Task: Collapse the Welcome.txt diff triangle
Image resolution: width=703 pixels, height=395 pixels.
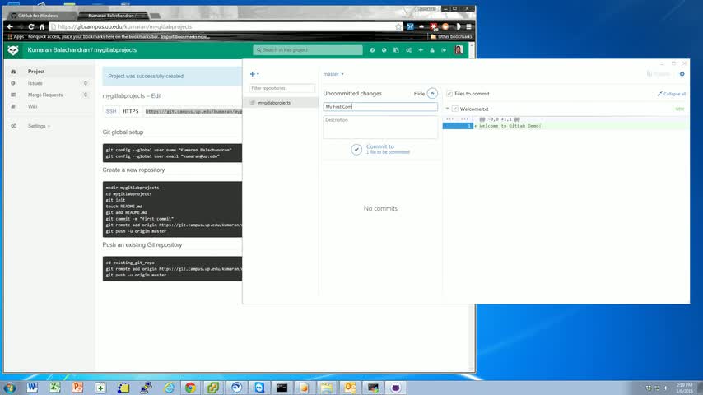Action: (447, 109)
